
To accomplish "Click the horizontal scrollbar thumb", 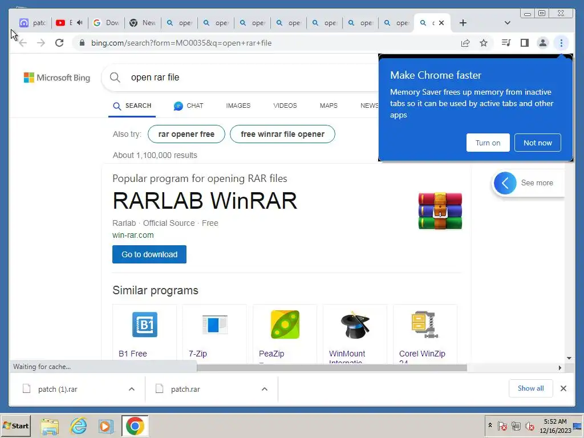I will point(331,368).
